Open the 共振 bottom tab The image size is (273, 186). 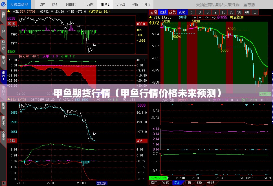click(x=188, y=183)
